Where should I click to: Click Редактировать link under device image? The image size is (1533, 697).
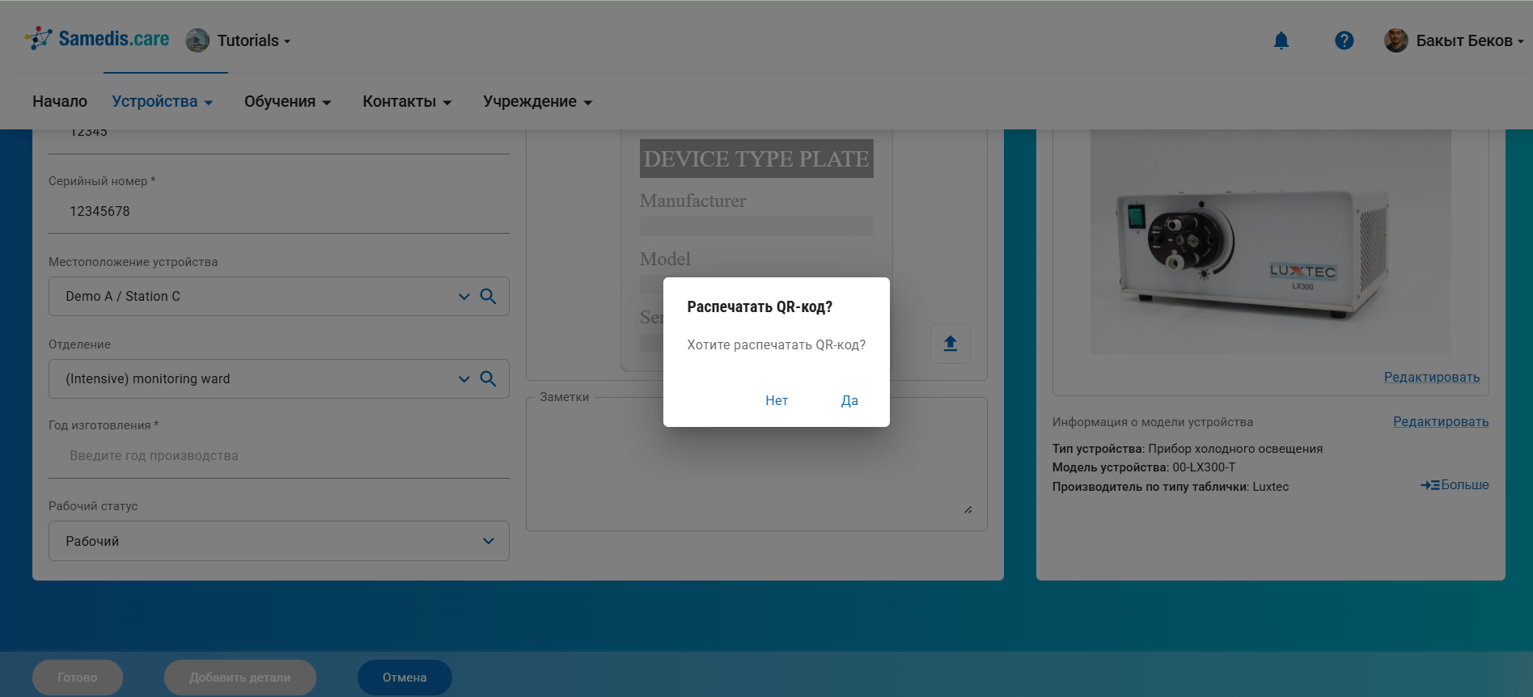point(1431,378)
